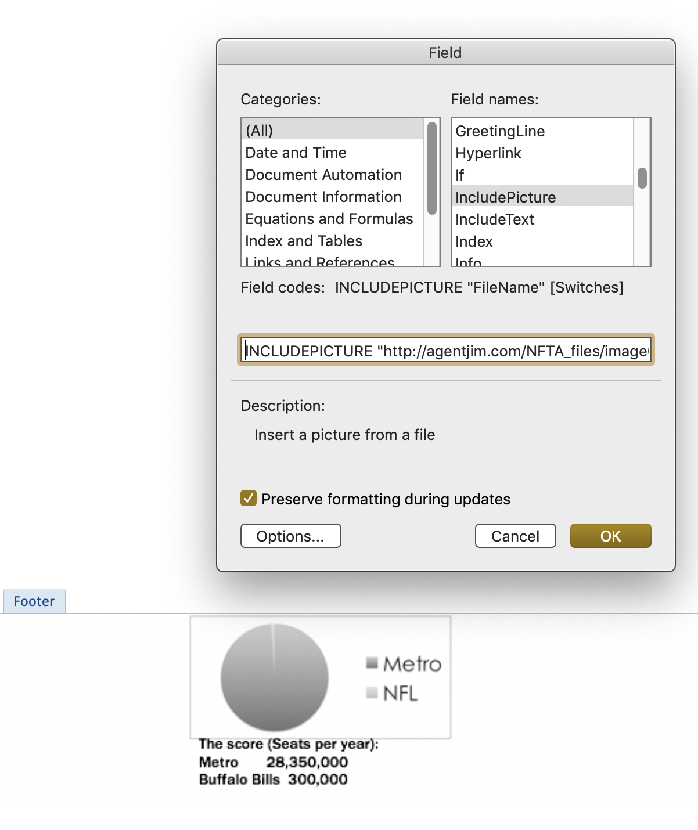Choose the Document Information category

click(x=332, y=197)
